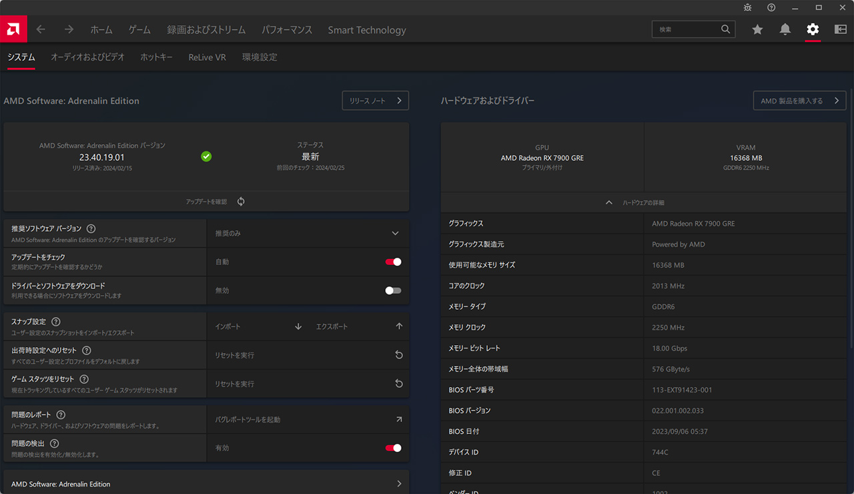This screenshot has width=854, height=494.
Task: Show help icon for 問題のレポート
Action: (61, 415)
